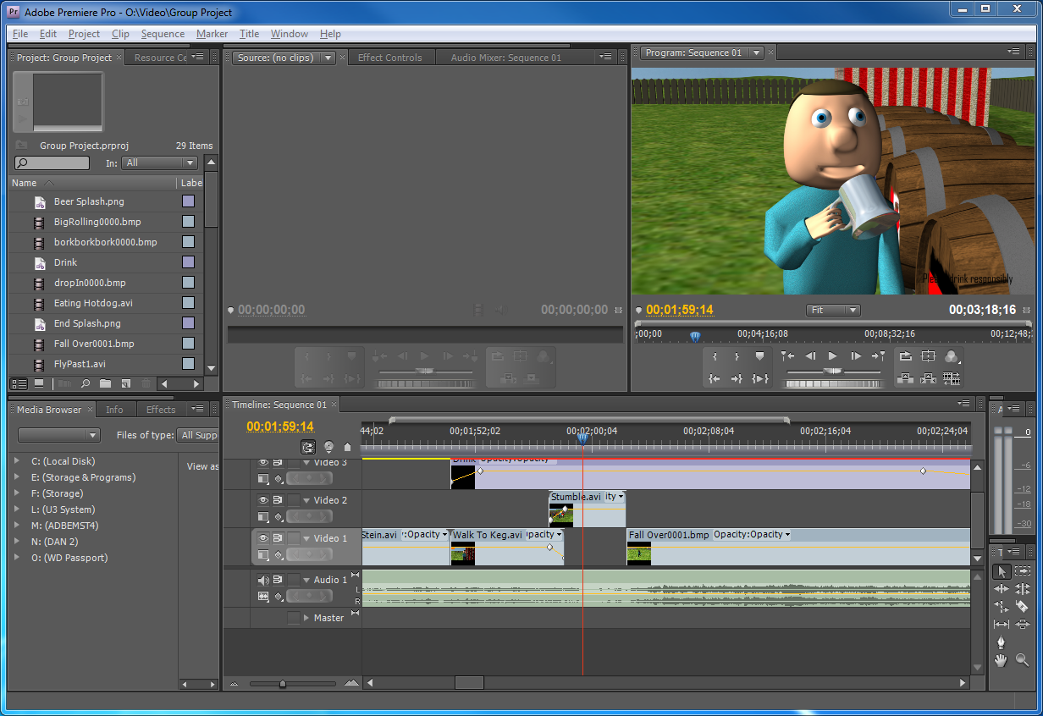
Task: Toggle sync lock on Video 2
Action: [278, 500]
